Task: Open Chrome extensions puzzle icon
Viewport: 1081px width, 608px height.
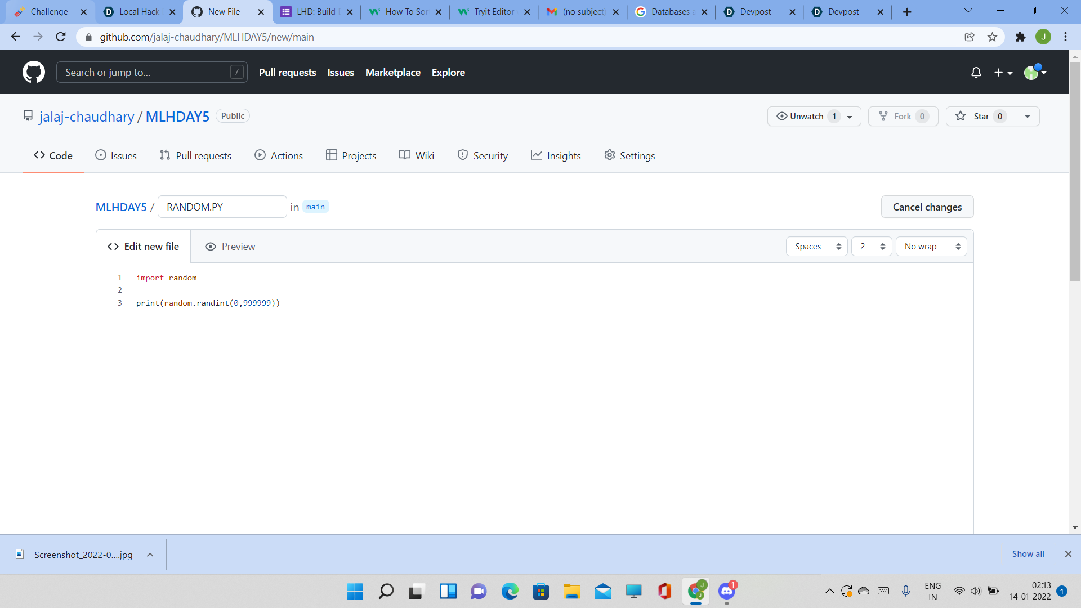Action: tap(1020, 37)
